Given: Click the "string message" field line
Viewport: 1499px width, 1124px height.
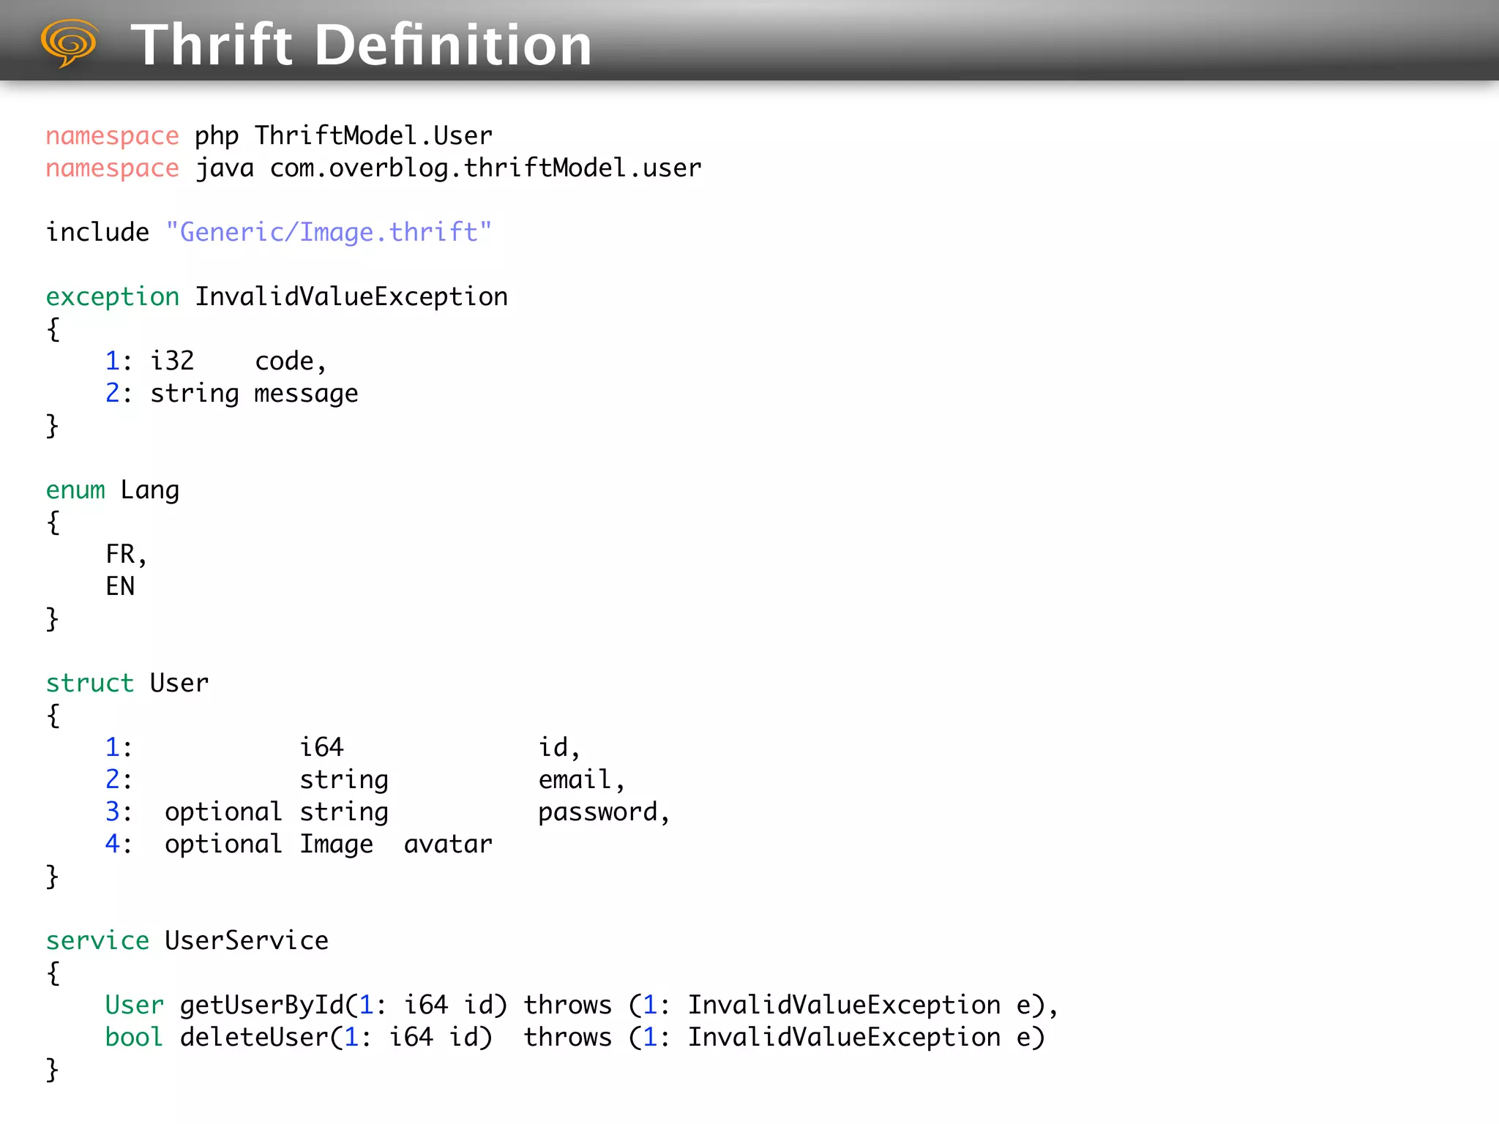Looking at the screenshot, I should tap(254, 394).
